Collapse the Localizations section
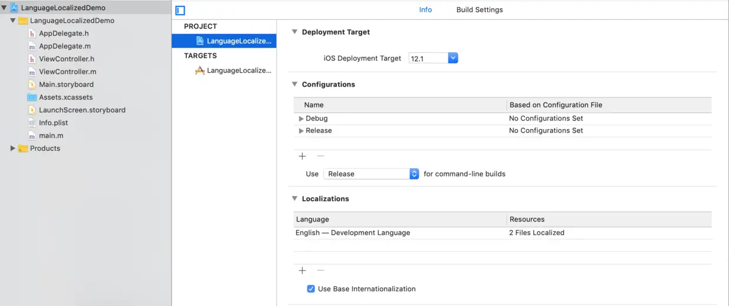This screenshot has height=306, width=729. 295,199
